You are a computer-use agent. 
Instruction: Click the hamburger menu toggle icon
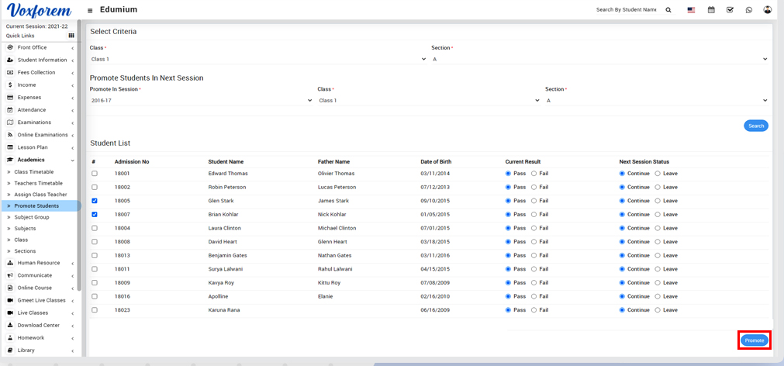pos(90,10)
